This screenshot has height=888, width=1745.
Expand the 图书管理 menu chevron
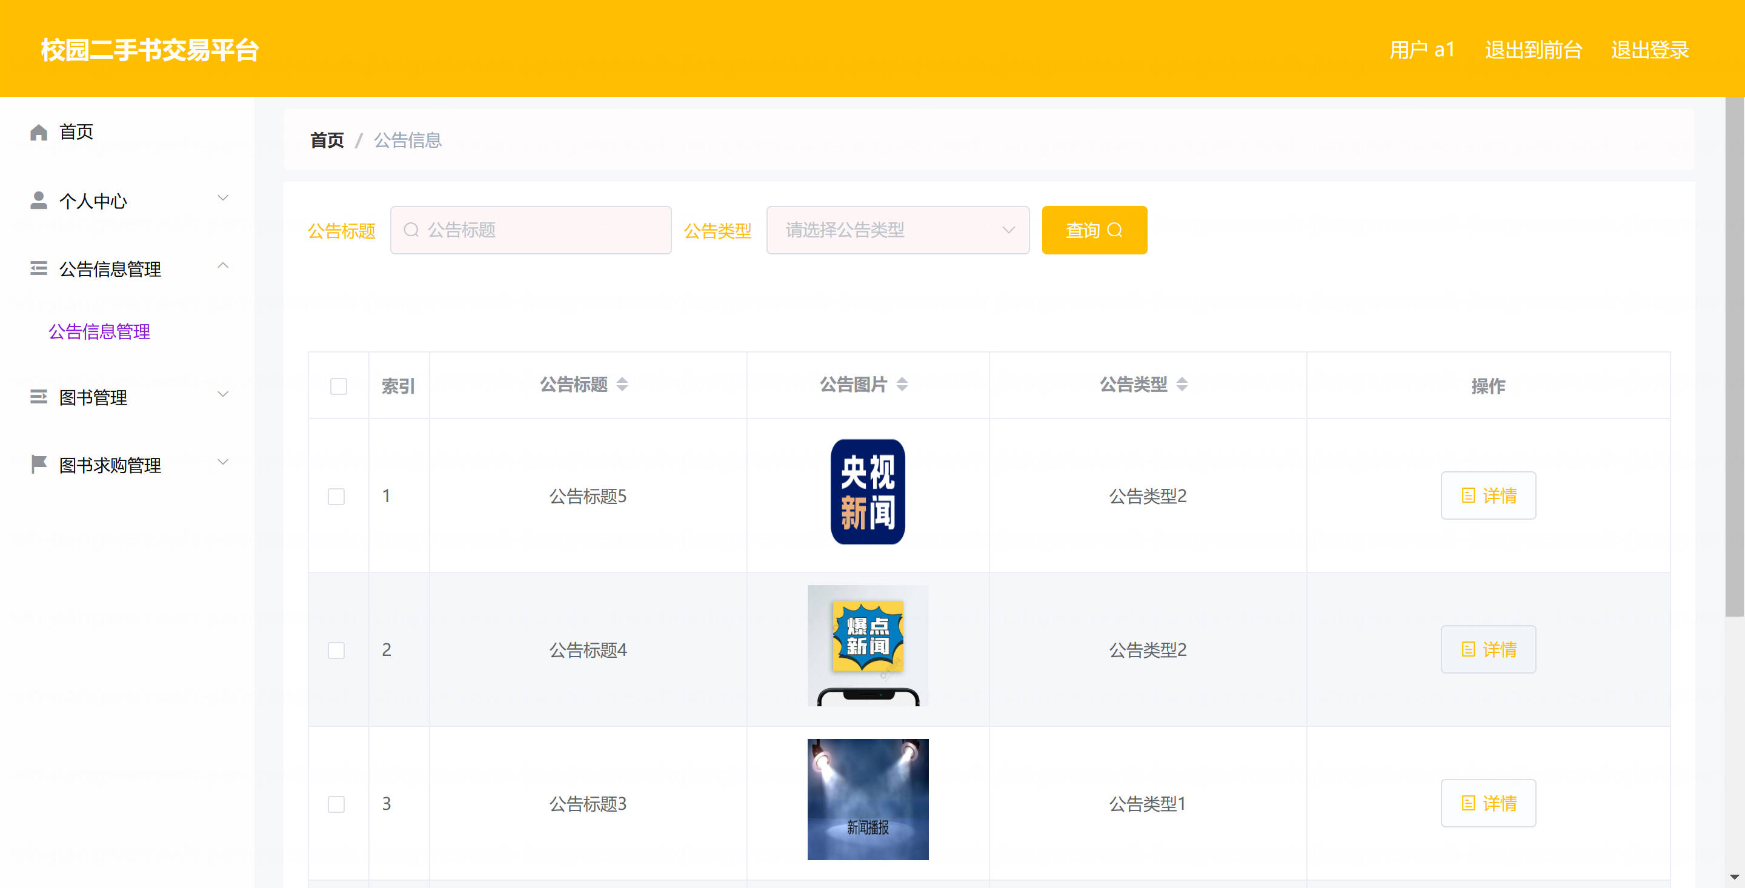point(223,394)
